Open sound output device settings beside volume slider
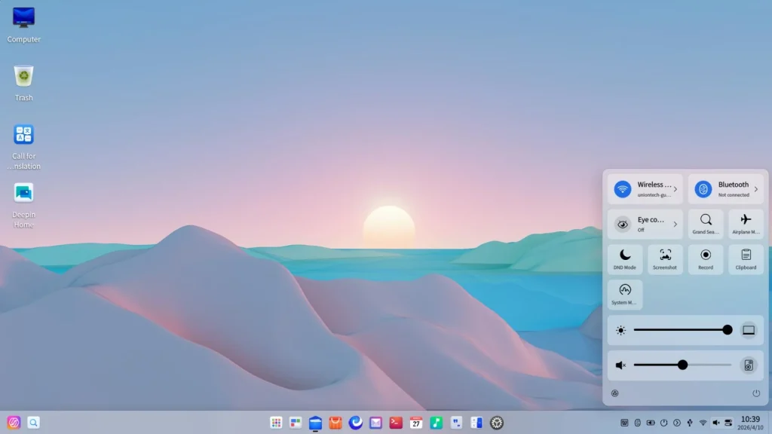 pos(749,365)
